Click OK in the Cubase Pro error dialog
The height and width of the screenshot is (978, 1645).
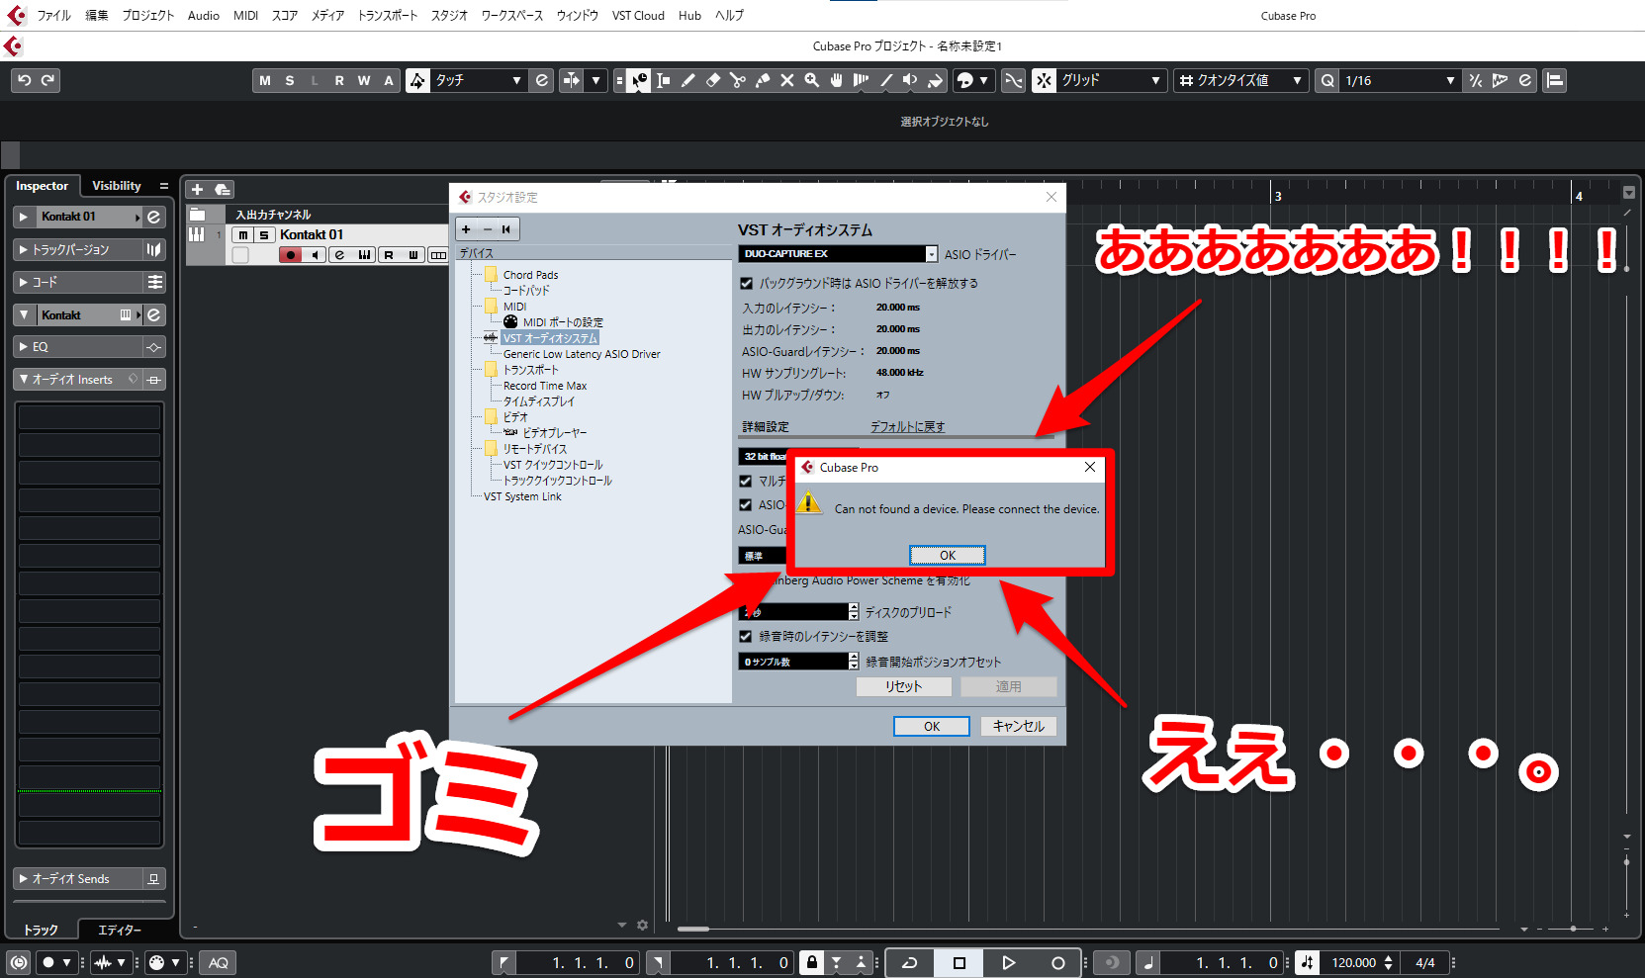947,555
